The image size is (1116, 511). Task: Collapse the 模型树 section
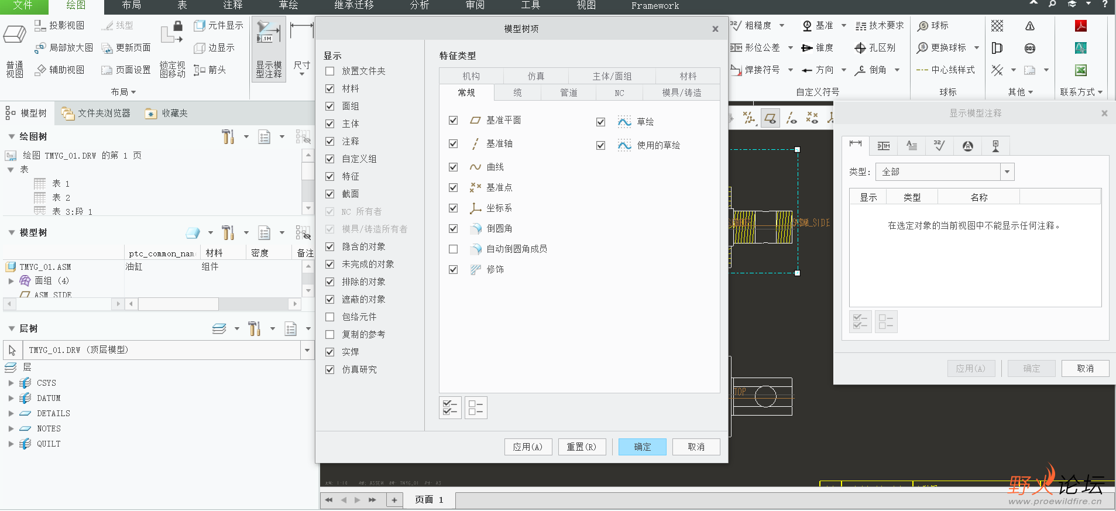tap(11, 232)
